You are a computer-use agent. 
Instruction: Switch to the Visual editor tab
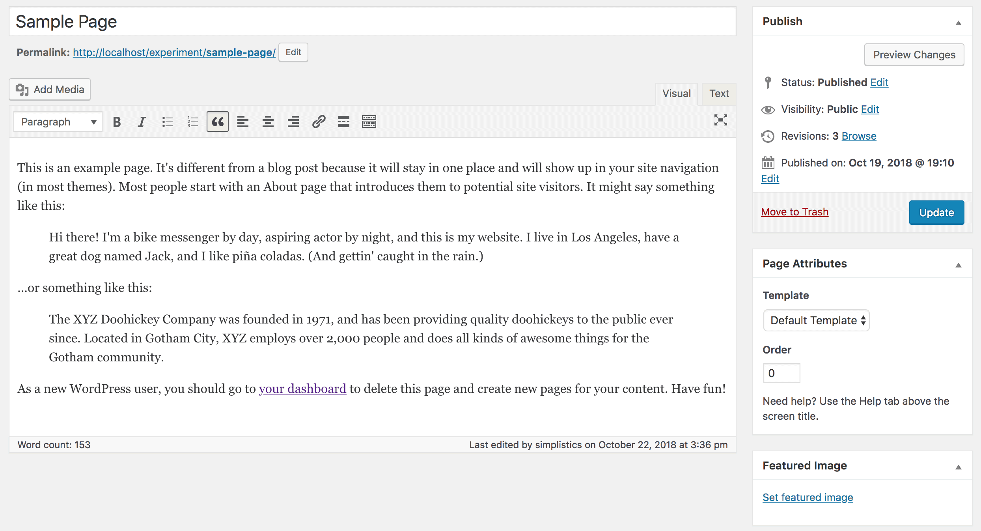click(676, 94)
